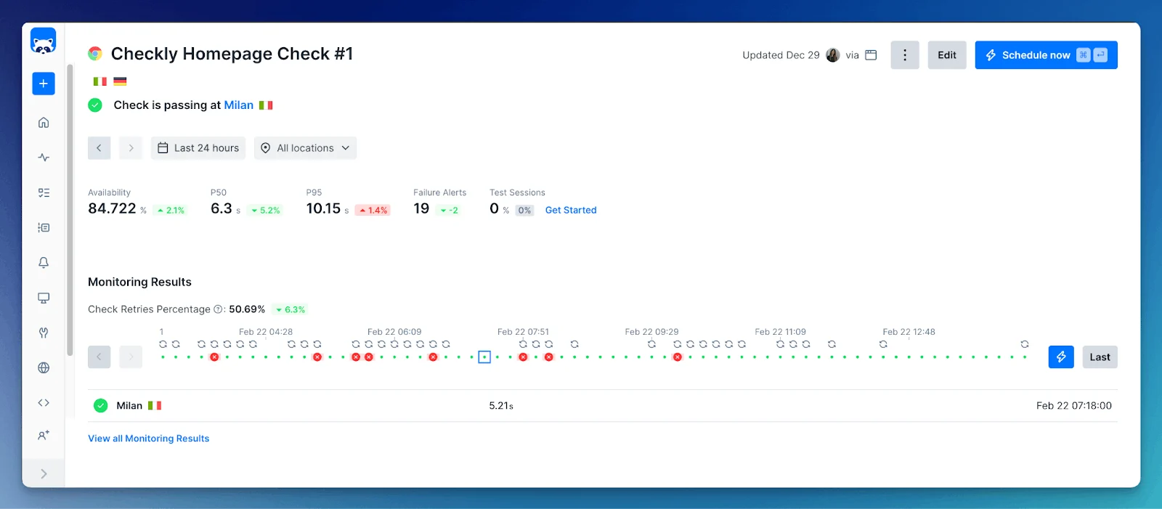The height and width of the screenshot is (509, 1162).
Task: Select the failed result nearest Feb 22 09:29
Action: coord(678,357)
